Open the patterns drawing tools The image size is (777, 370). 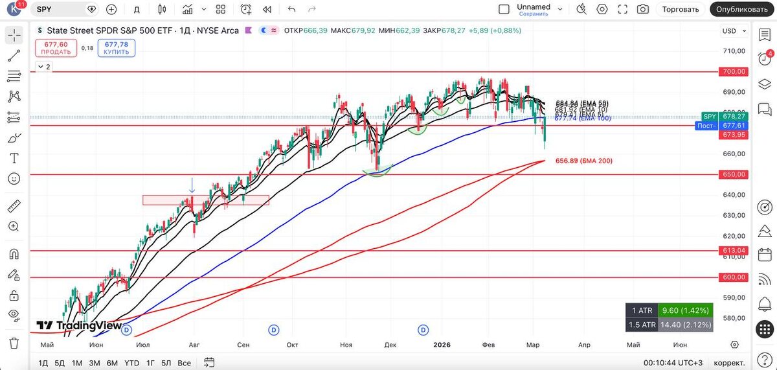click(14, 97)
